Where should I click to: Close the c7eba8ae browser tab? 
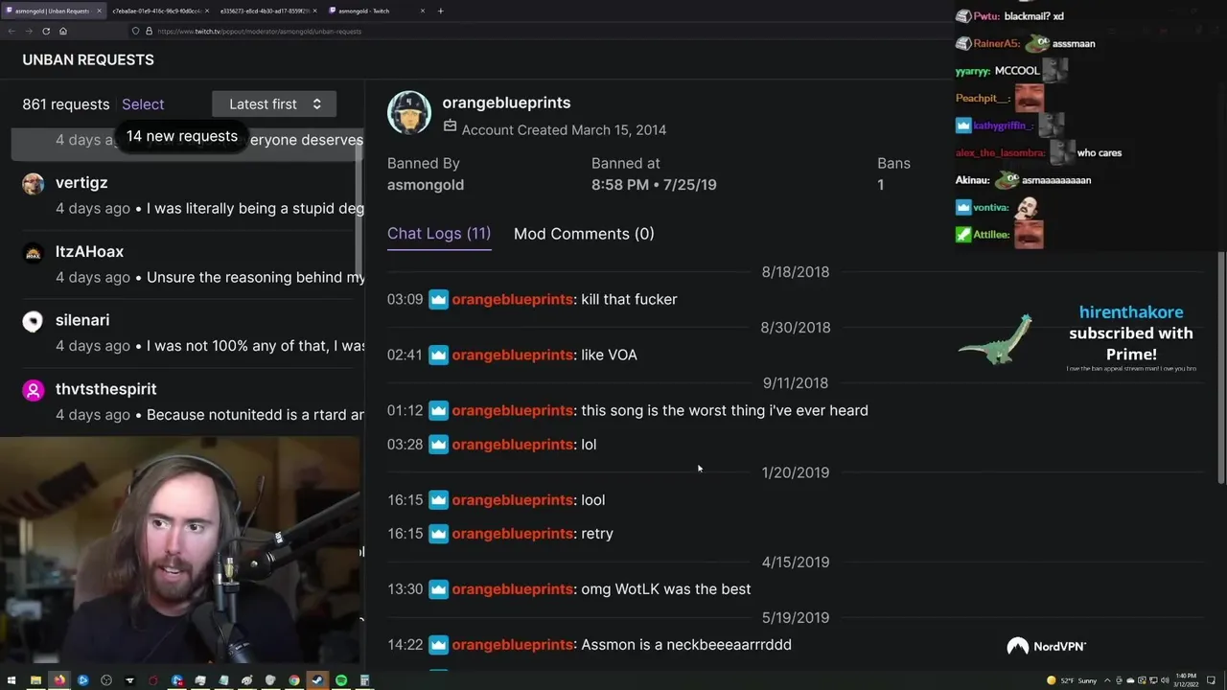(x=206, y=11)
